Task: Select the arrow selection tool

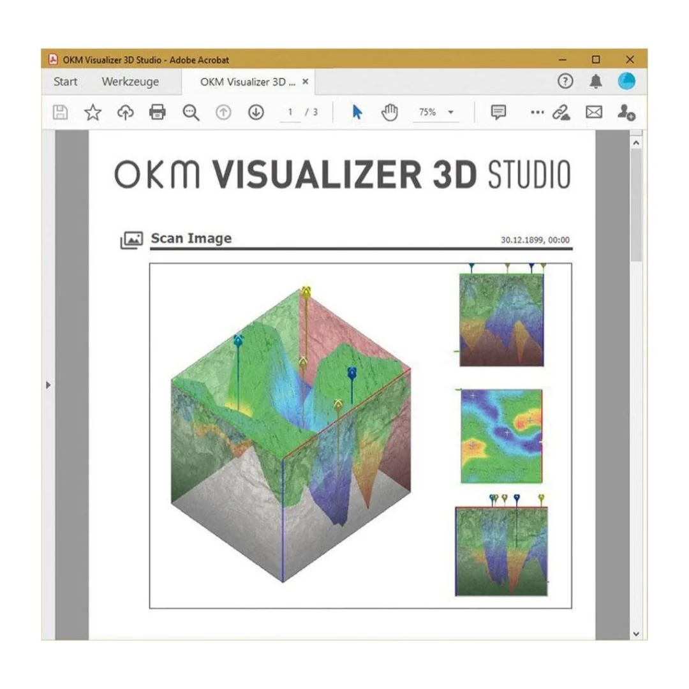Action: 357,112
